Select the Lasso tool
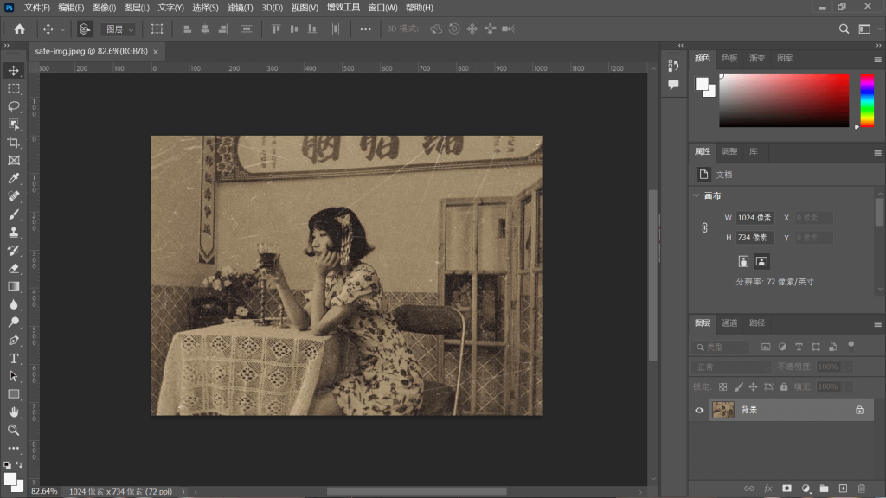 point(14,106)
